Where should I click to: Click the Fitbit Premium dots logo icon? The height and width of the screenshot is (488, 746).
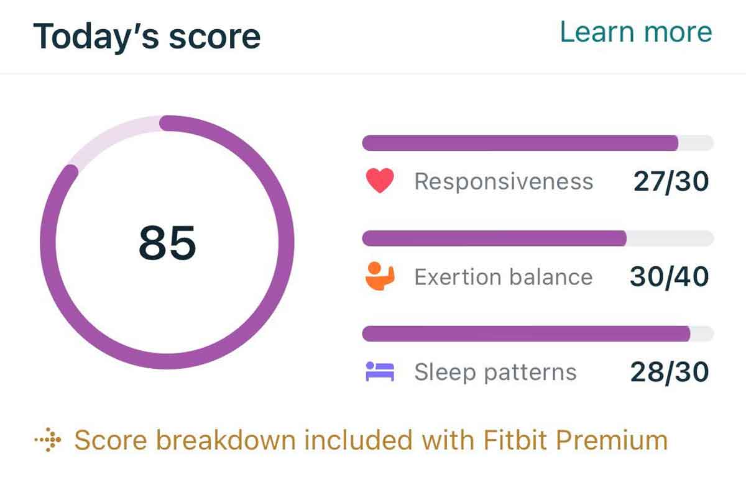(48, 441)
